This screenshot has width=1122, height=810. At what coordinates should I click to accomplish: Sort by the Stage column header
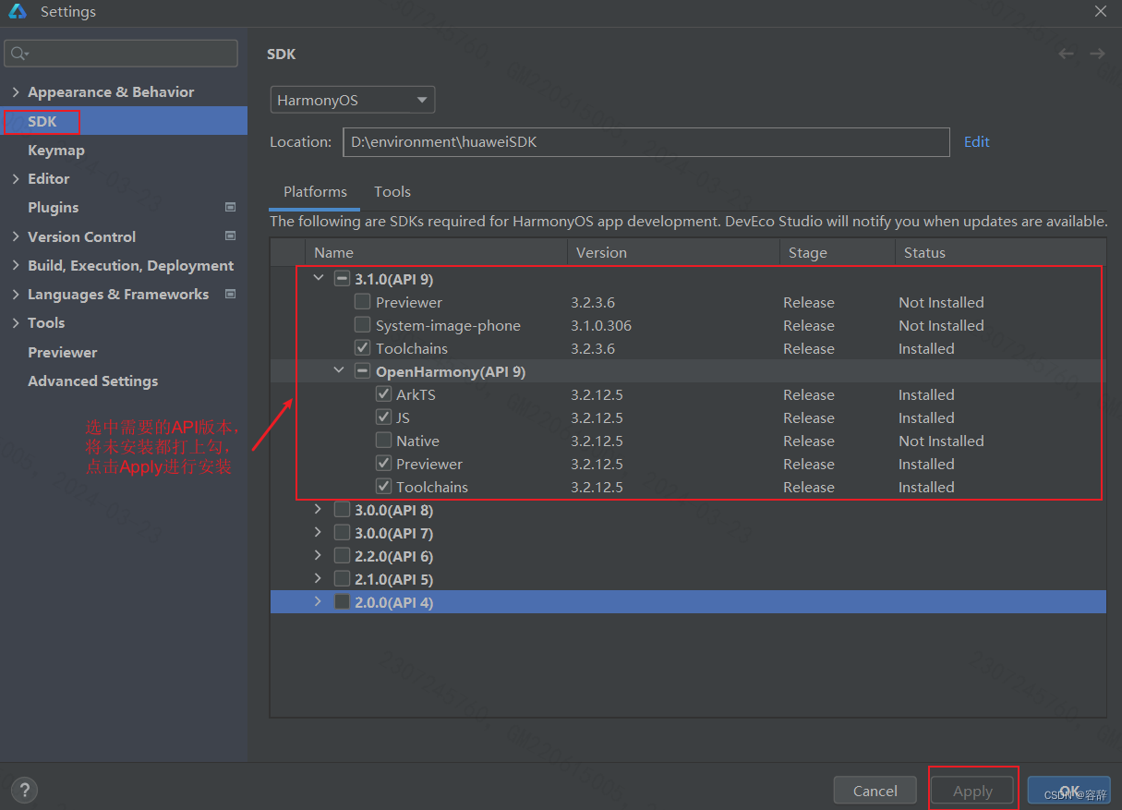(838, 252)
